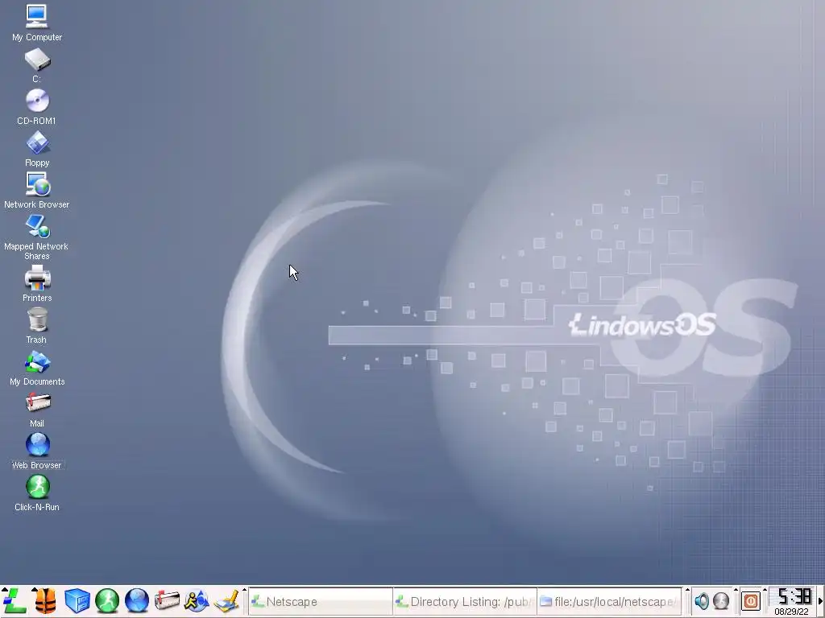This screenshot has height=618, width=825.
Task: Launch the Click-N-Run desktop icon
Action: click(x=37, y=493)
